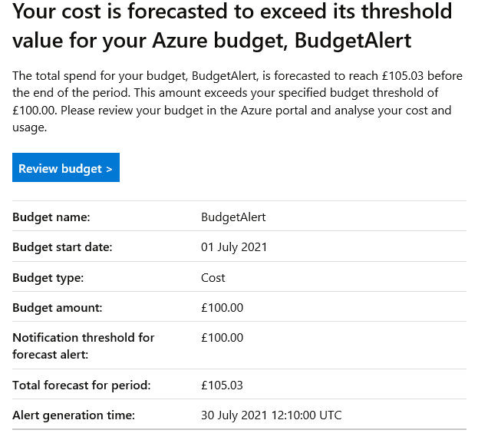Screen dimensions: 478x440
Task: Click the Review budget button
Action: coord(65,168)
